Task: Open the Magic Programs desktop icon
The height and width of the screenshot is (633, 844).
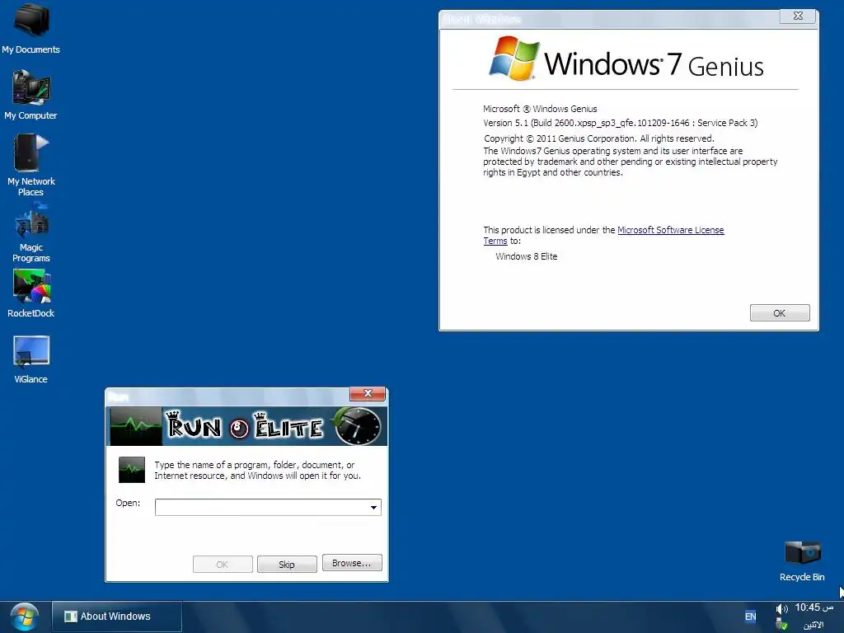Action: pos(31,232)
